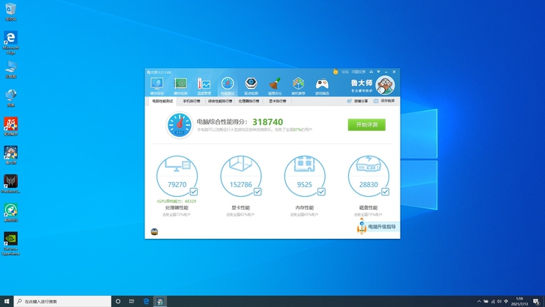Open Edge from the taskbar

[146, 302]
